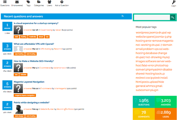
Task: Click the Login key icon
Action: click(174, 2)
